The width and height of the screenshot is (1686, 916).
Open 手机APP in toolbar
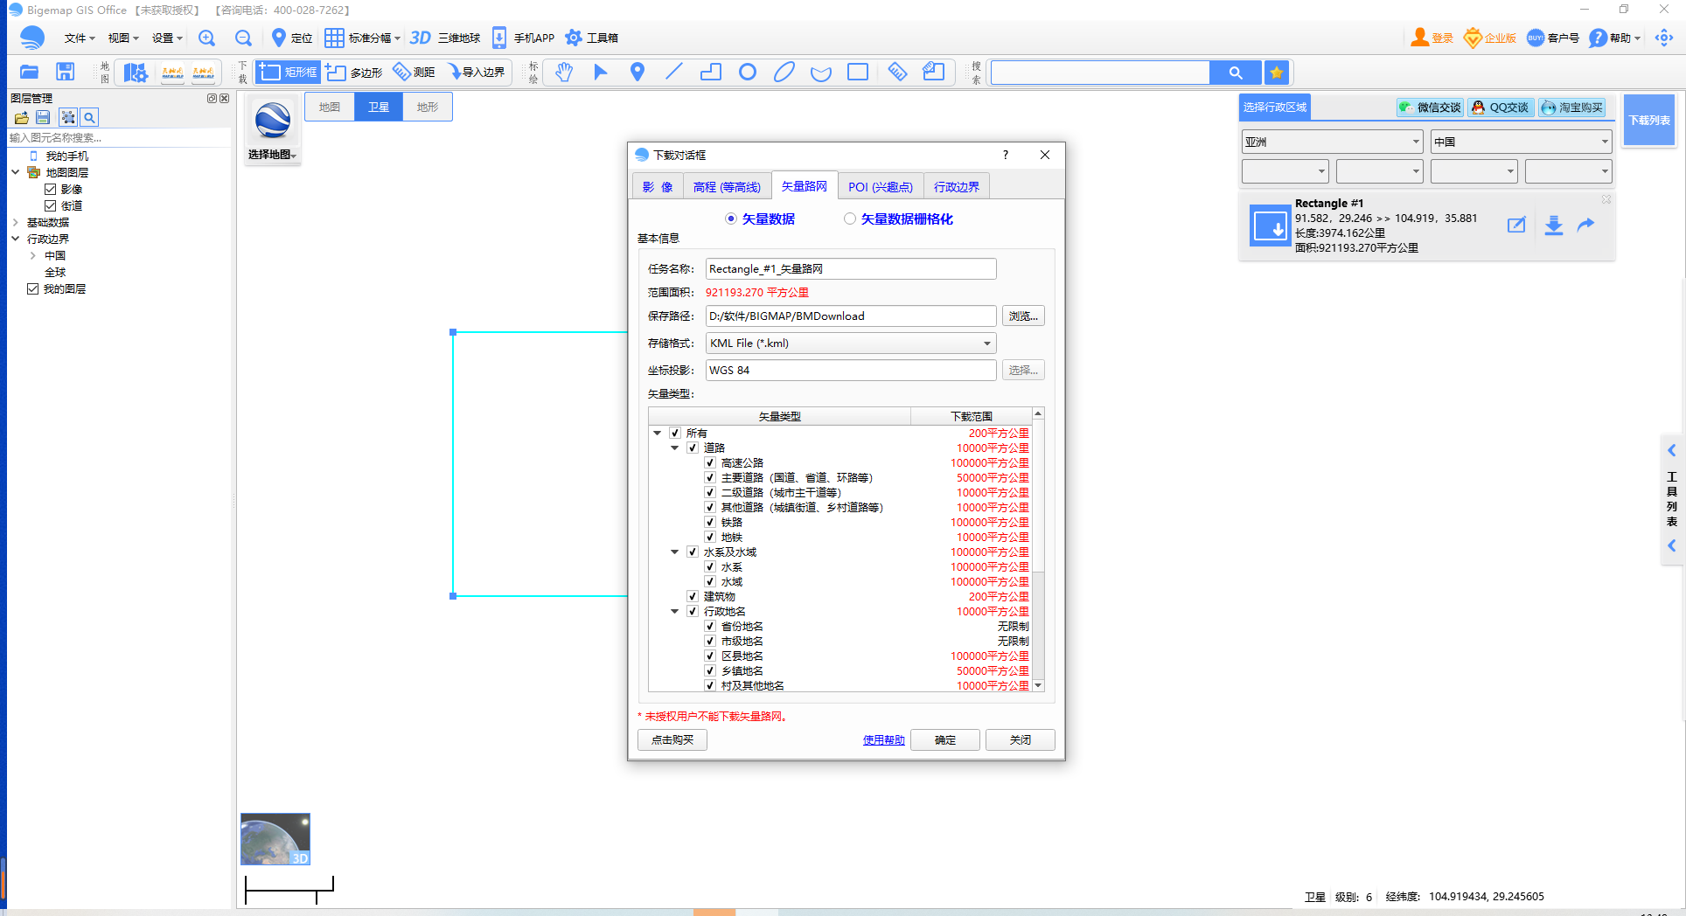pos(523,38)
